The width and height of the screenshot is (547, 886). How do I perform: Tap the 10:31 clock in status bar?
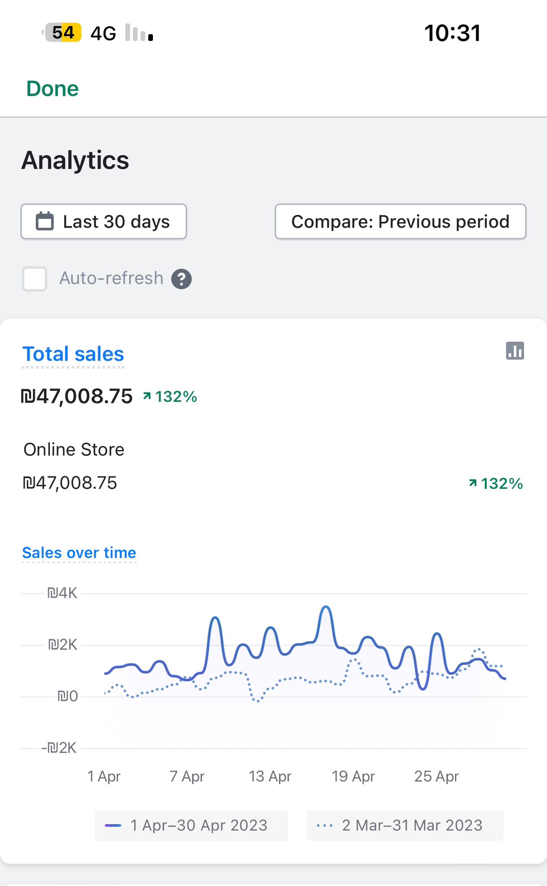(452, 33)
